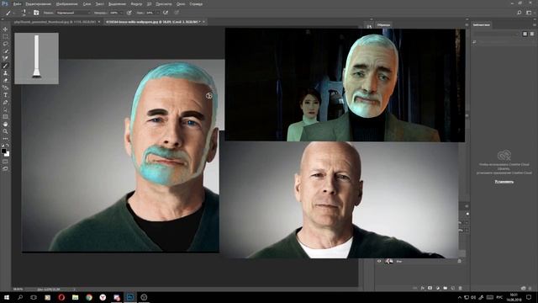The image size is (538, 303).
Task: Swap foreground and background colors
Action: click(8, 146)
